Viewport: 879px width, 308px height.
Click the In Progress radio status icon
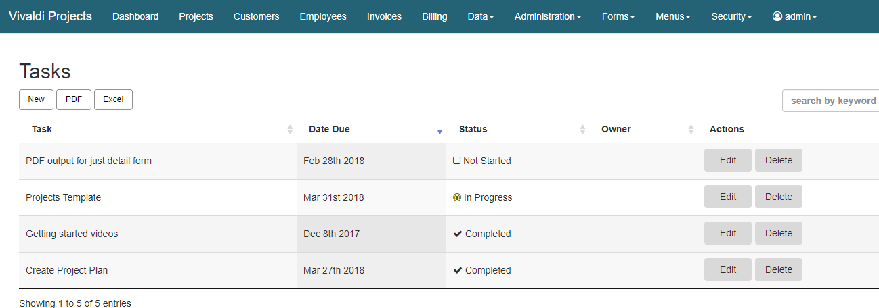[457, 197]
